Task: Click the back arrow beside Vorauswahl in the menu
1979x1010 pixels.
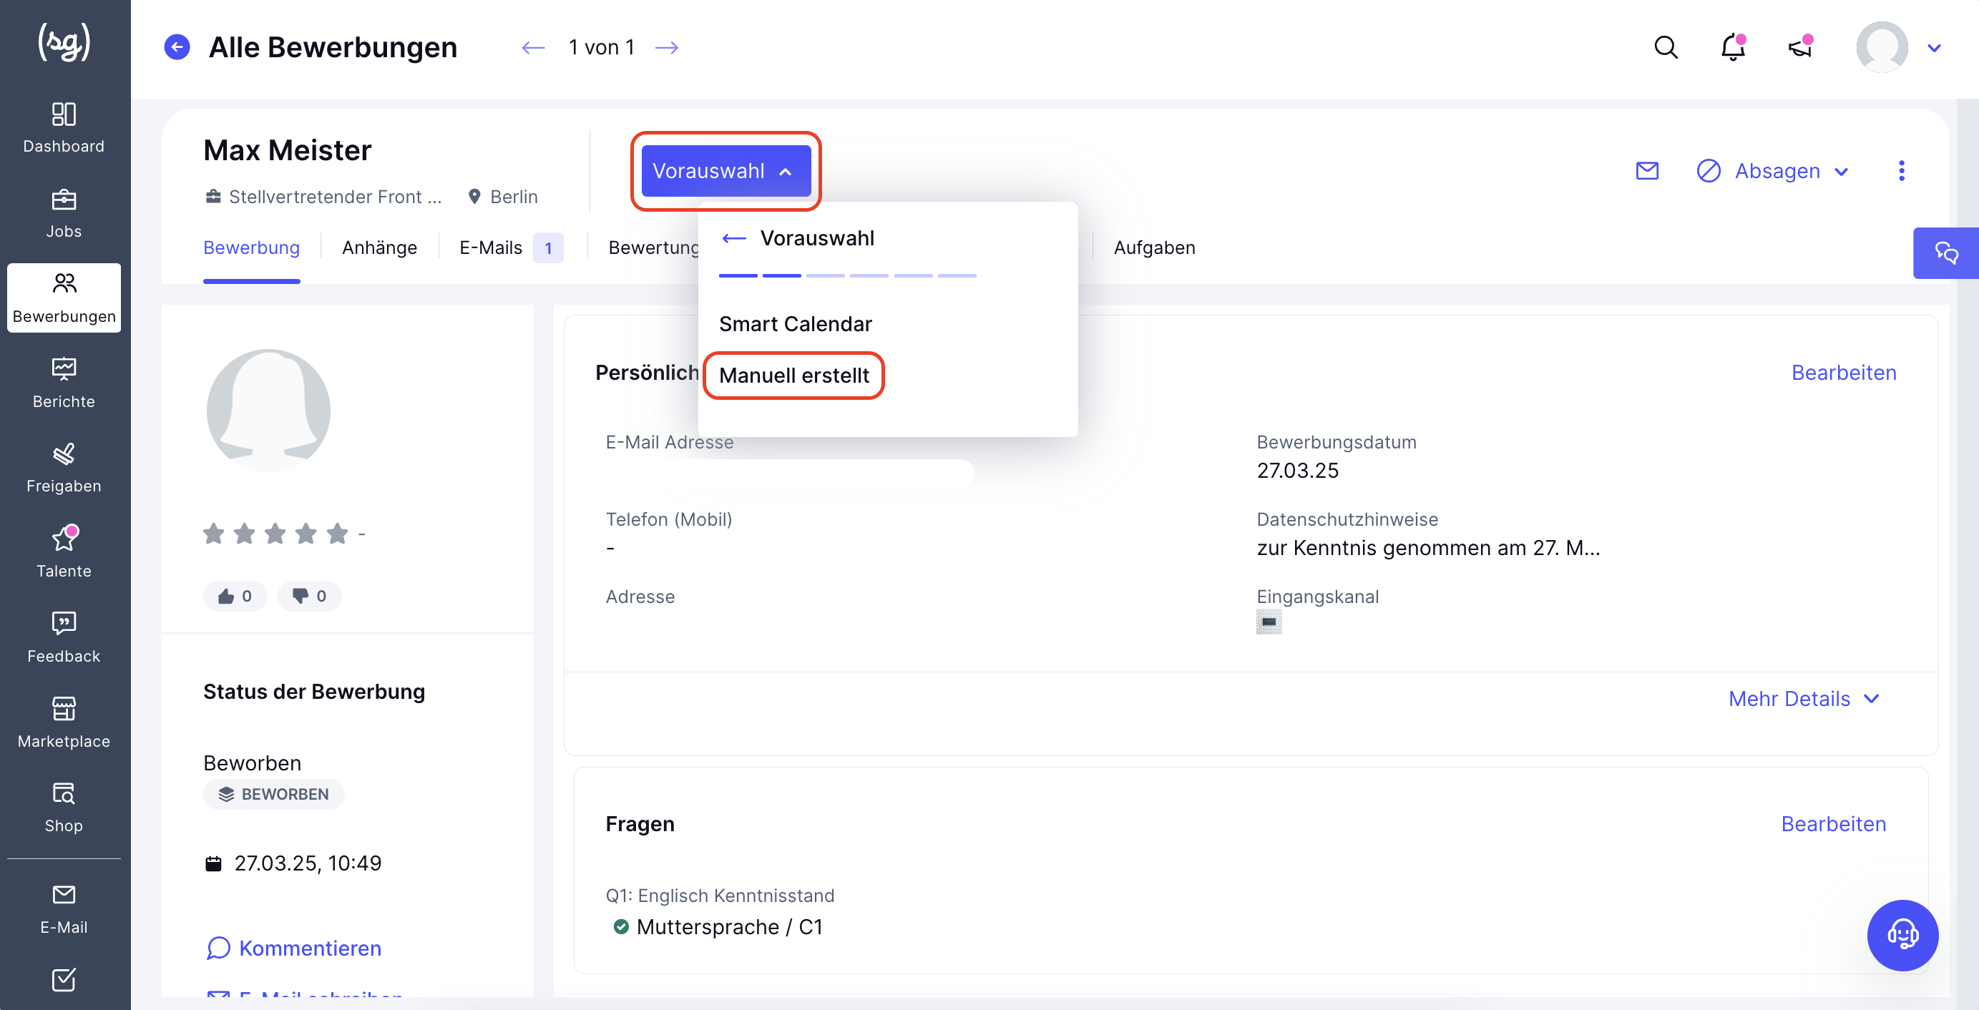Action: click(x=733, y=239)
